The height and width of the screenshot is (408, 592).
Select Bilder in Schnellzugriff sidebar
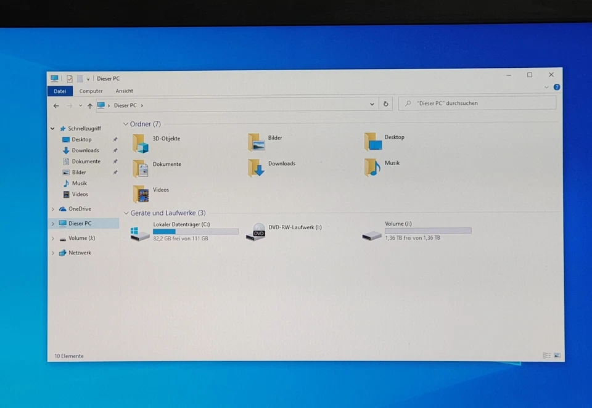pos(79,172)
